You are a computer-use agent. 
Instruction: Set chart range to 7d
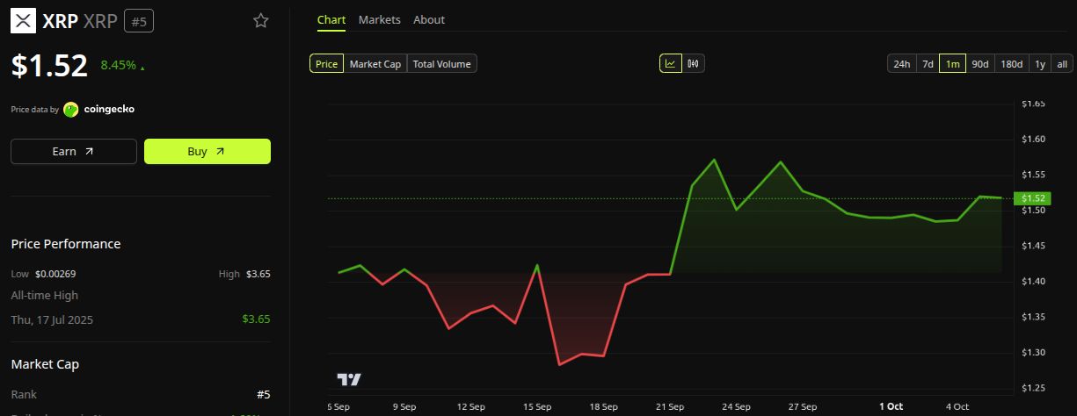[928, 63]
